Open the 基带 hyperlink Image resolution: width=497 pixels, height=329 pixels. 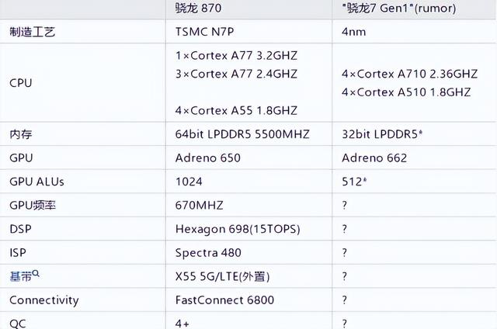21,277
